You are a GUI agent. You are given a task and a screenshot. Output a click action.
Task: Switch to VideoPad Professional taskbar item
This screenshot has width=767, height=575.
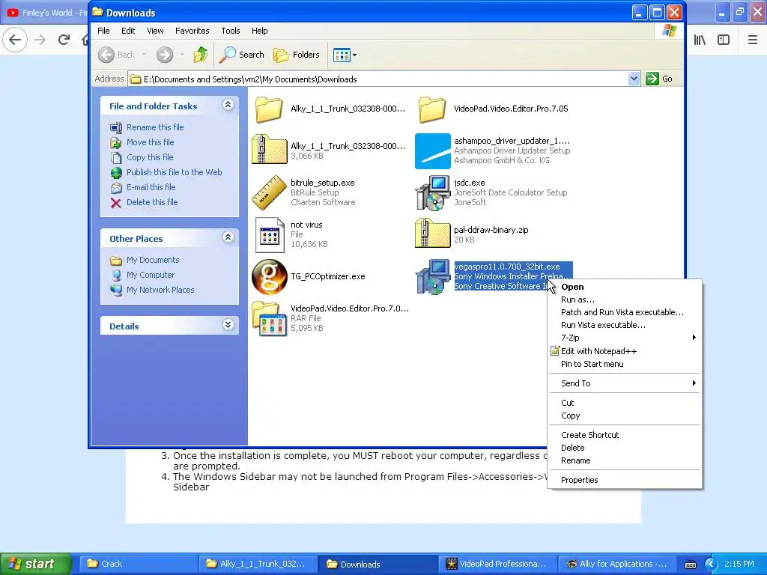[497, 564]
